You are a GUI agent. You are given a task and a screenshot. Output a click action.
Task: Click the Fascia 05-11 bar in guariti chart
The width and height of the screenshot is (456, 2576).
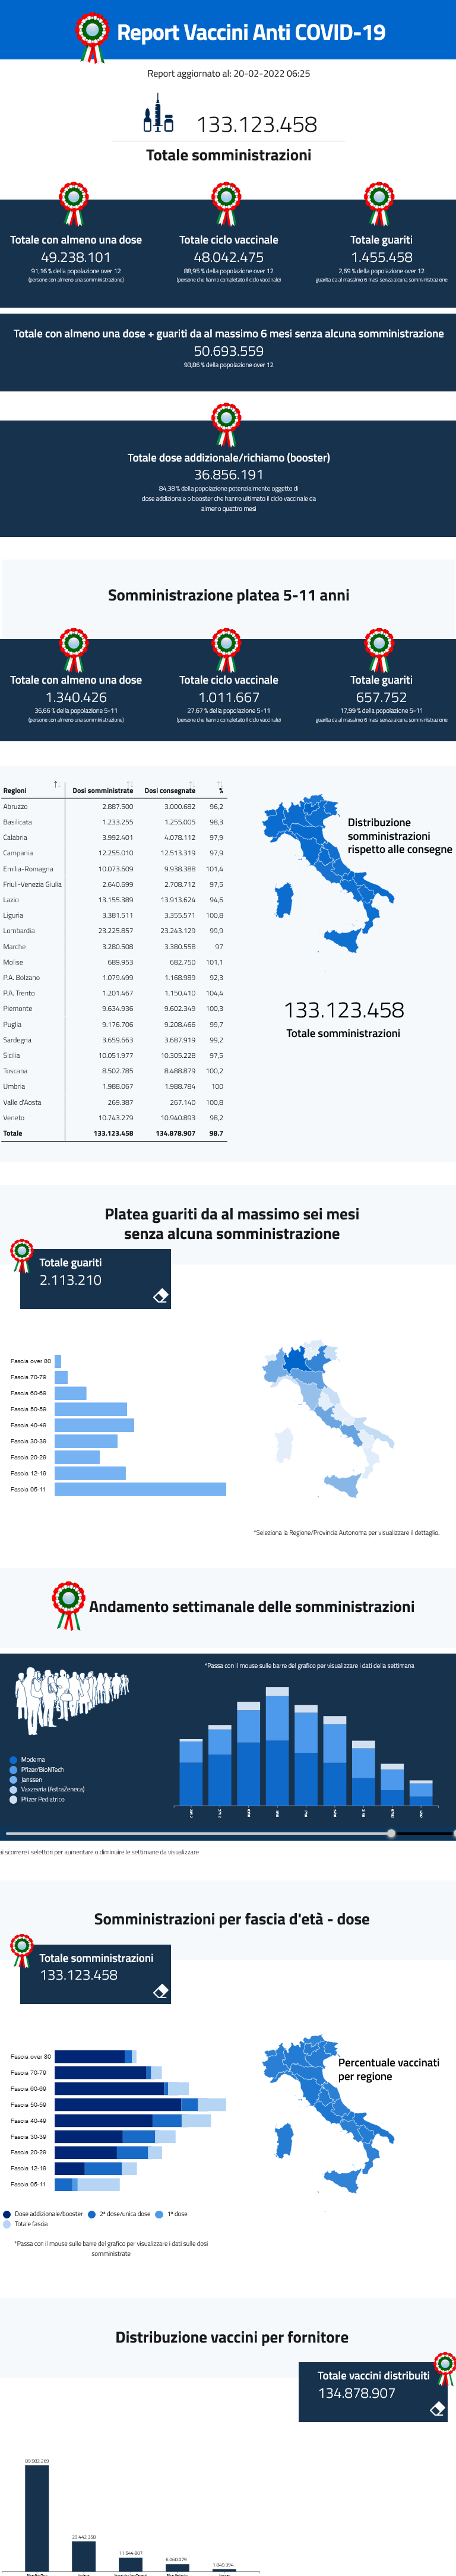[x=140, y=1489]
